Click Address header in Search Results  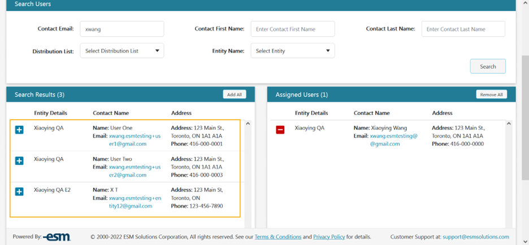(x=181, y=113)
